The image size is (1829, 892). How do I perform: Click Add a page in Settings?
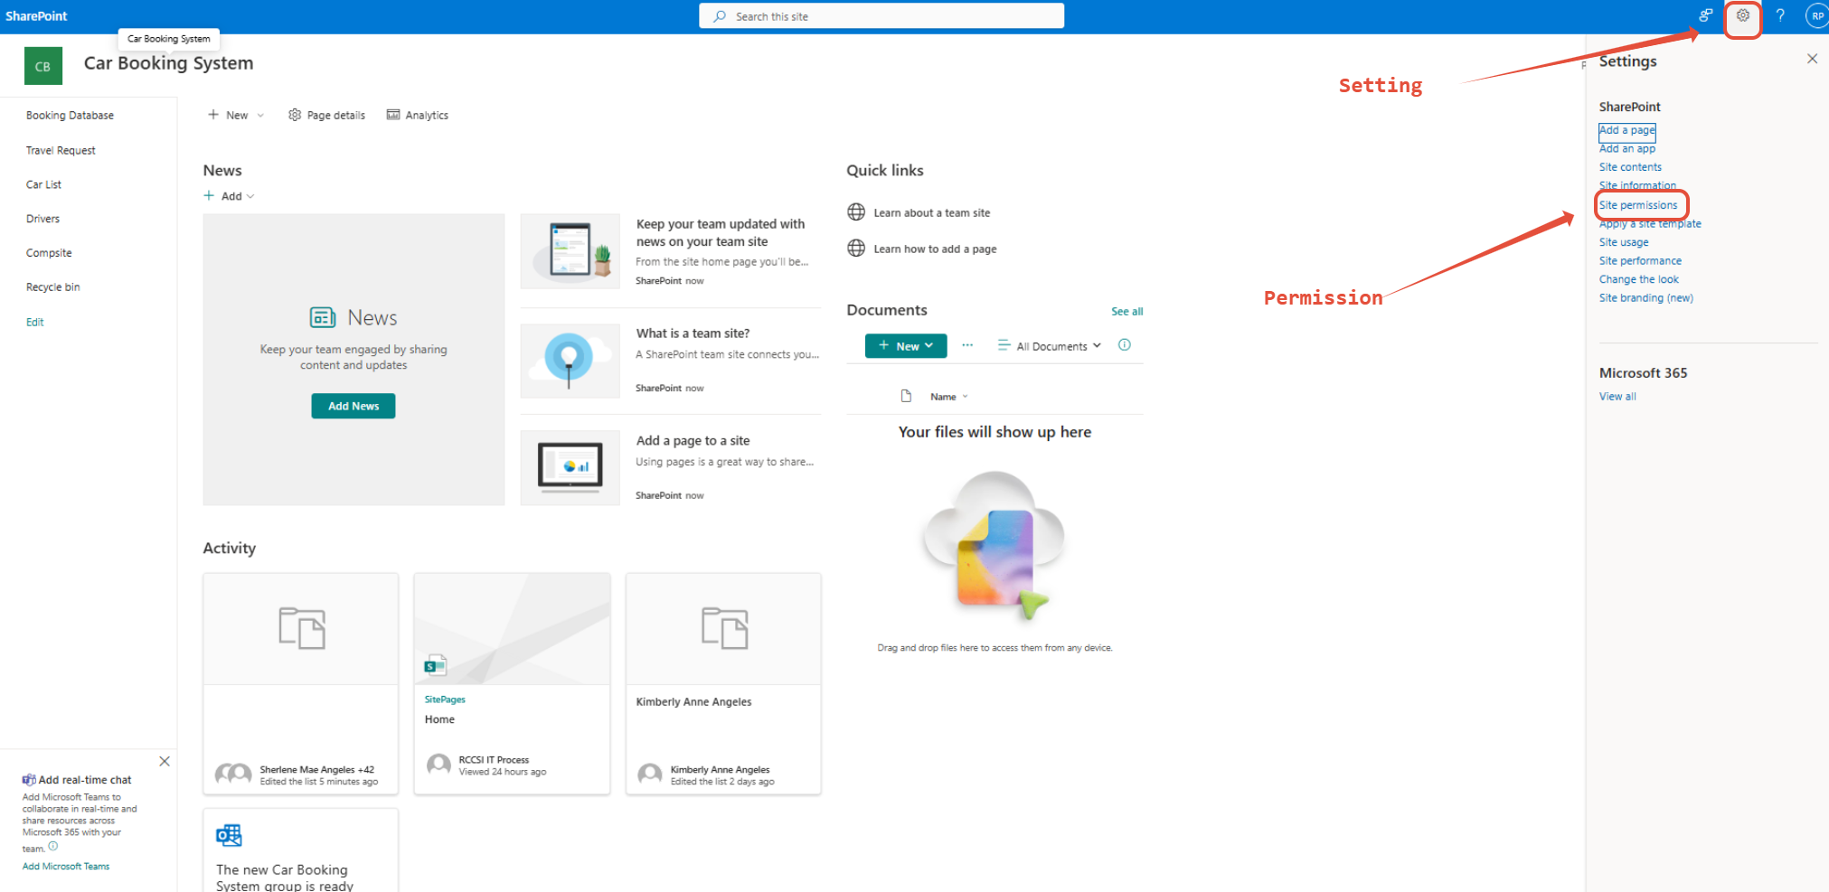1626,130
